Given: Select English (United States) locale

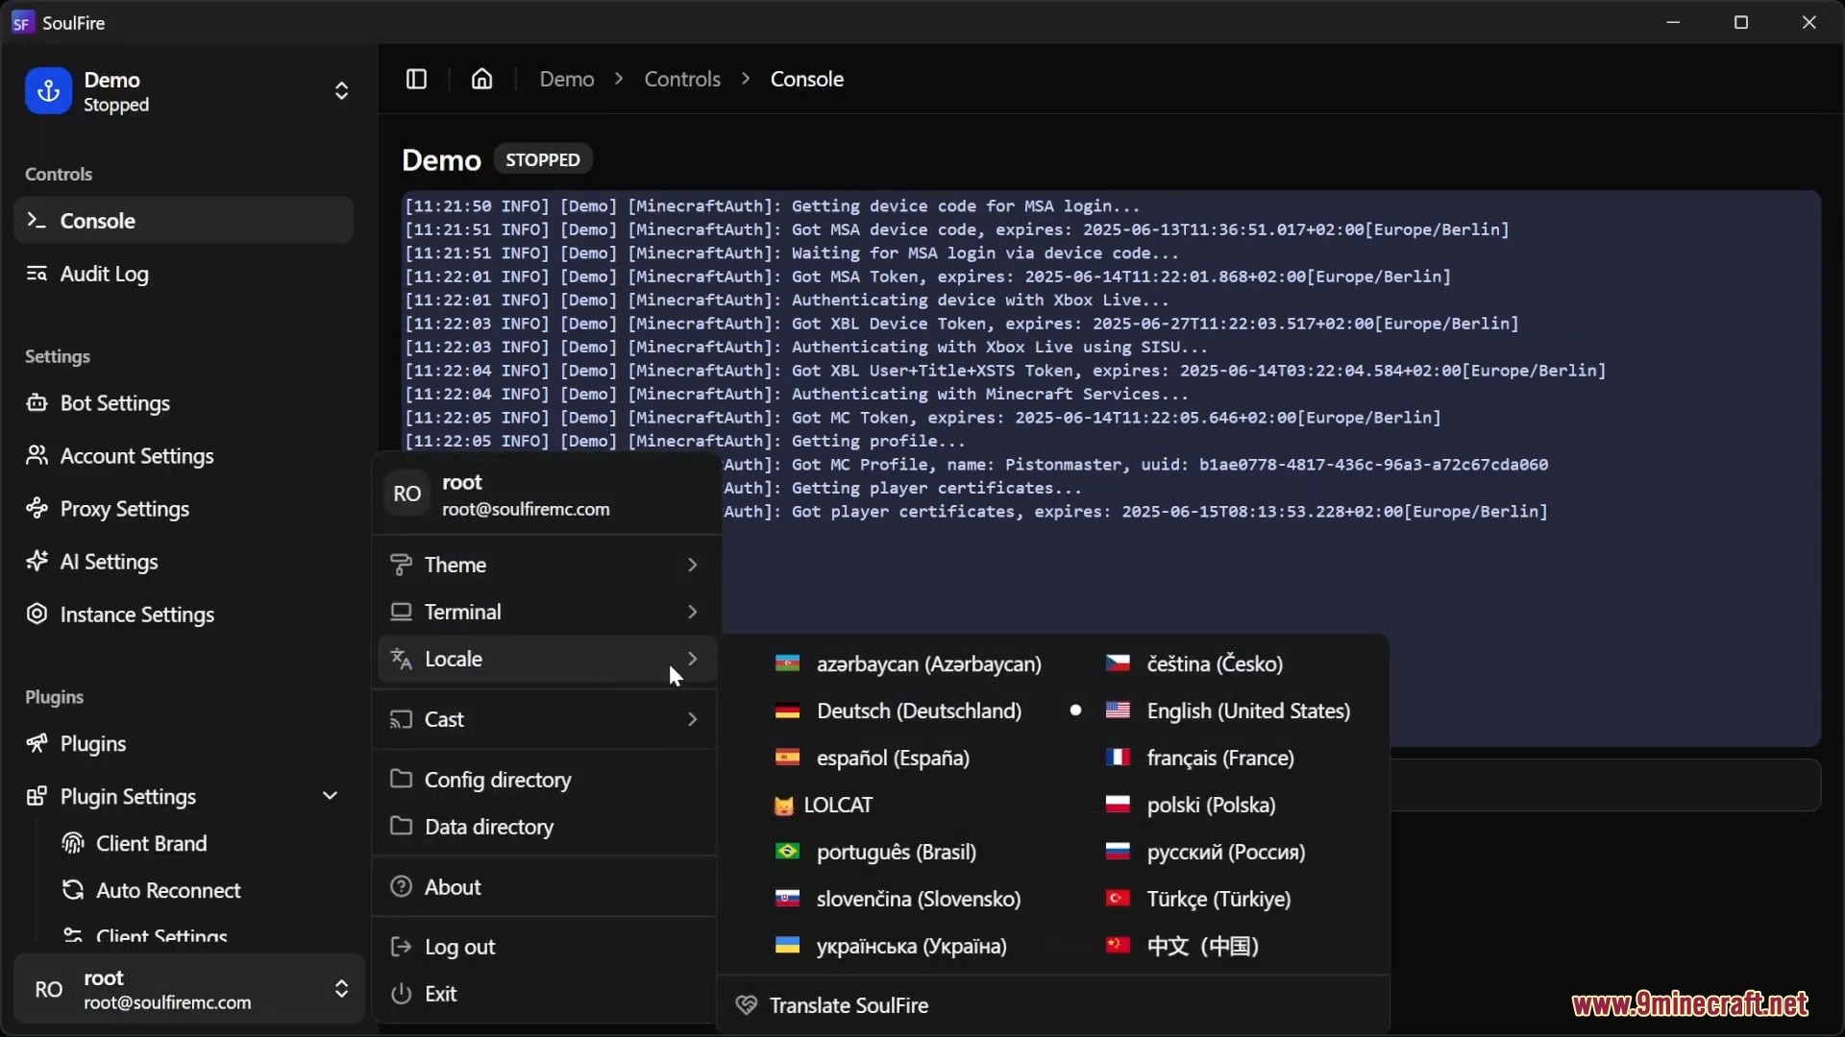Looking at the screenshot, I should [x=1218, y=711].
